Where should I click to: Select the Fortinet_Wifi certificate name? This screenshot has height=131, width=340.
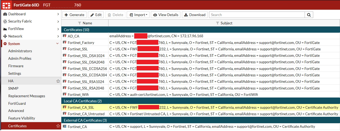pyautogui.click(x=78, y=95)
